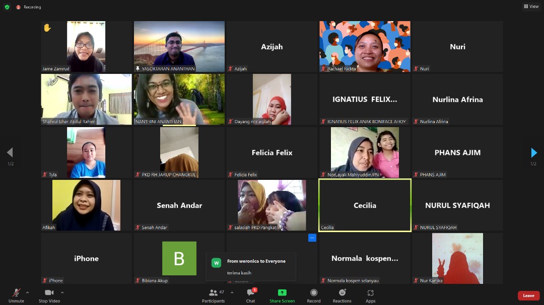Open the View layout menu
Viewport: 544px width, 305px height.
pos(531,7)
